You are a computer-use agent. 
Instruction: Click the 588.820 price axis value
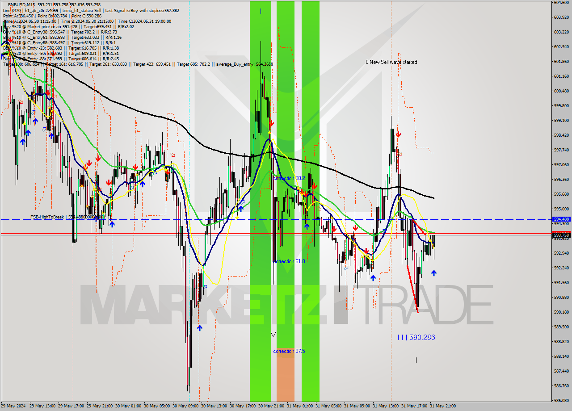(x=561, y=342)
